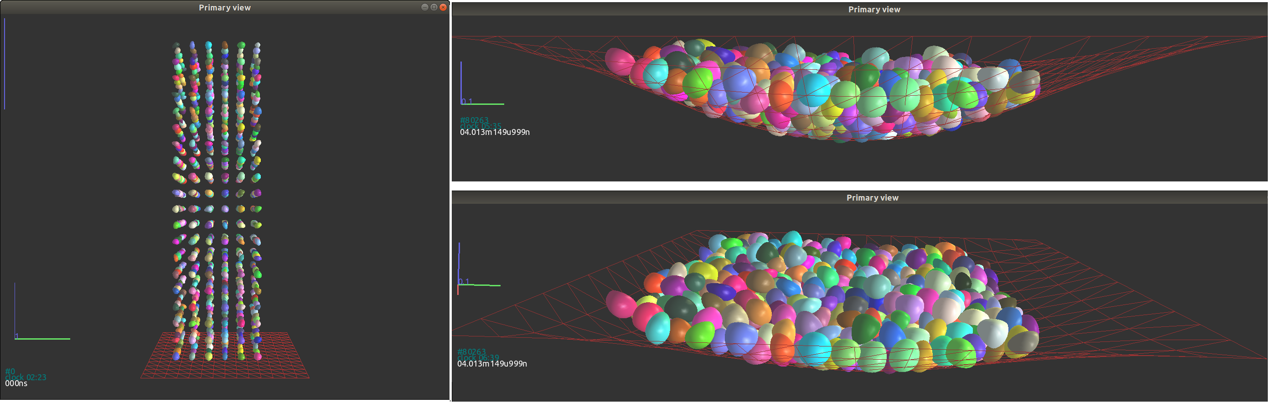
Task: Click the top-right window's Primary view title
Action: pyautogui.click(x=874, y=10)
